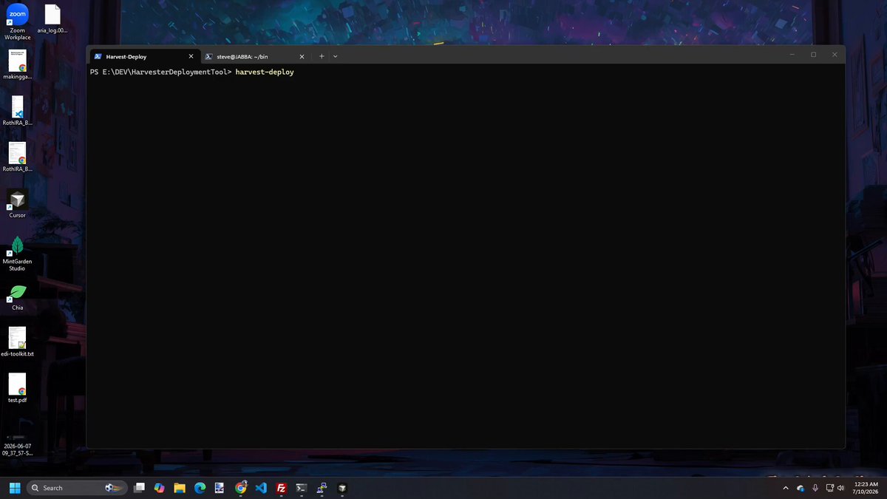
Task: Open Zoom Workplace desktop shortcut
Action: pyautogui.click(x=18, y=22)
